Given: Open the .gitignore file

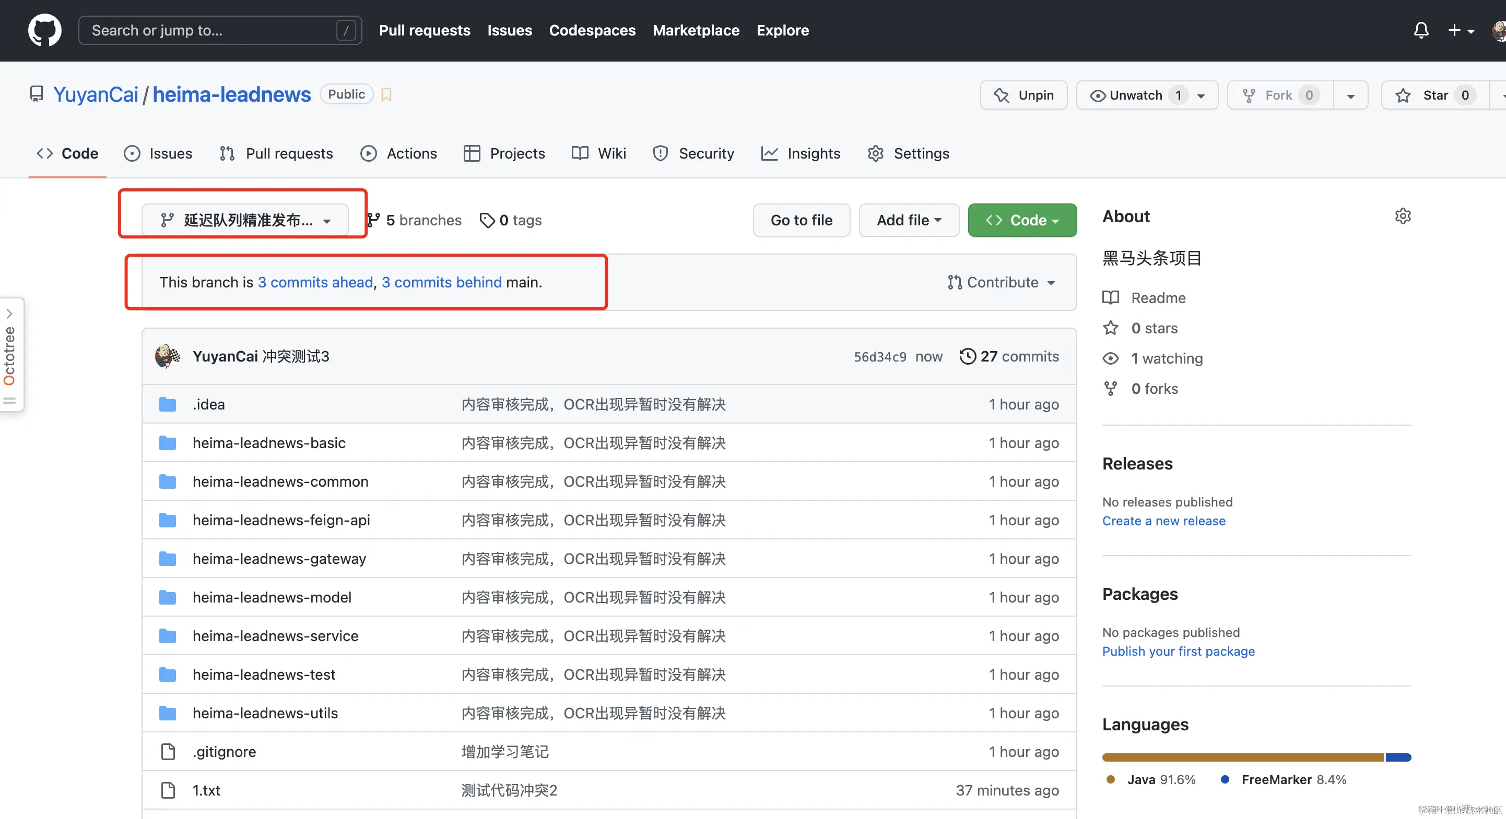Looking at the screenshot, I should pyautogui.click(x=224, y=752).
